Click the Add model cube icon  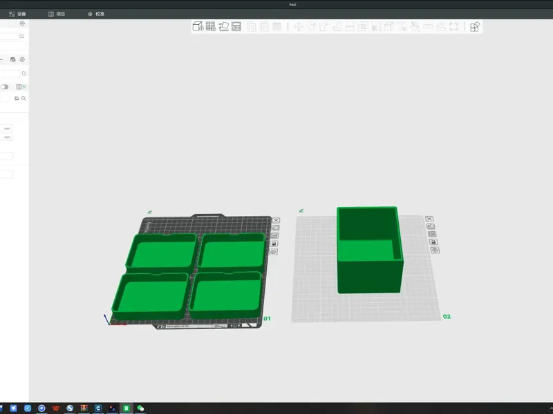[x=198, y=26]
